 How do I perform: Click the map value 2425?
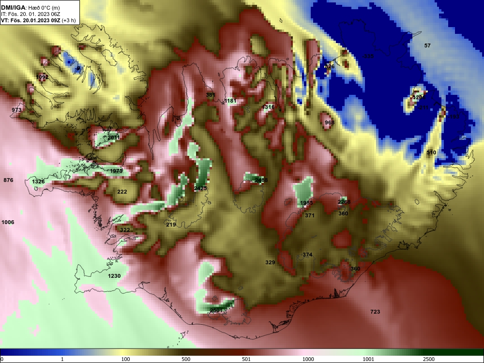pos(201,188)
